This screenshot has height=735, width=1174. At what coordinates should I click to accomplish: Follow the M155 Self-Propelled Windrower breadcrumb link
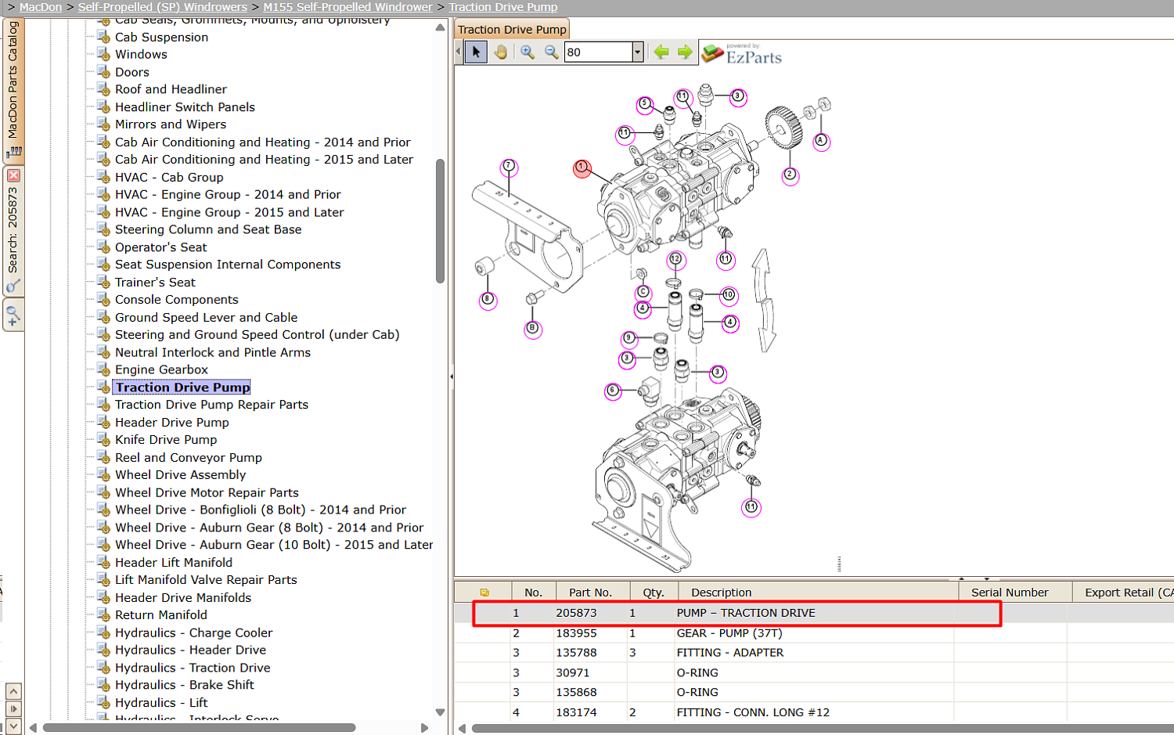348,7
